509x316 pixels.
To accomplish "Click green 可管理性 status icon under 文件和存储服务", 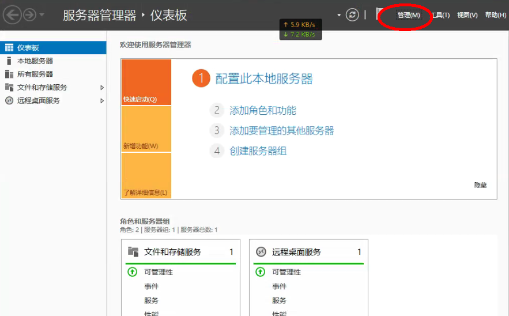I will (133, 272).
